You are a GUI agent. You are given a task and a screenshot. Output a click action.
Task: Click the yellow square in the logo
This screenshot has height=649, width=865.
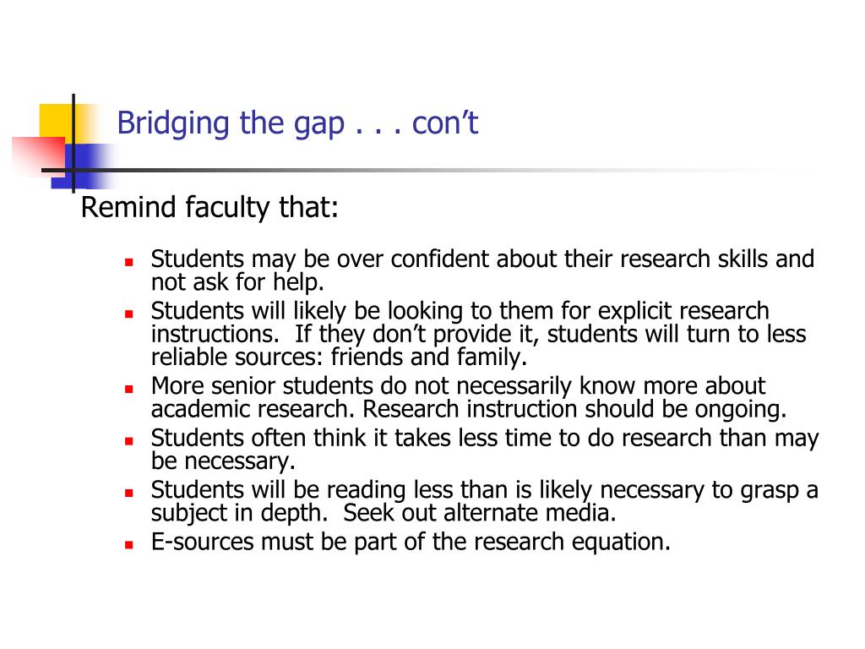57,122
